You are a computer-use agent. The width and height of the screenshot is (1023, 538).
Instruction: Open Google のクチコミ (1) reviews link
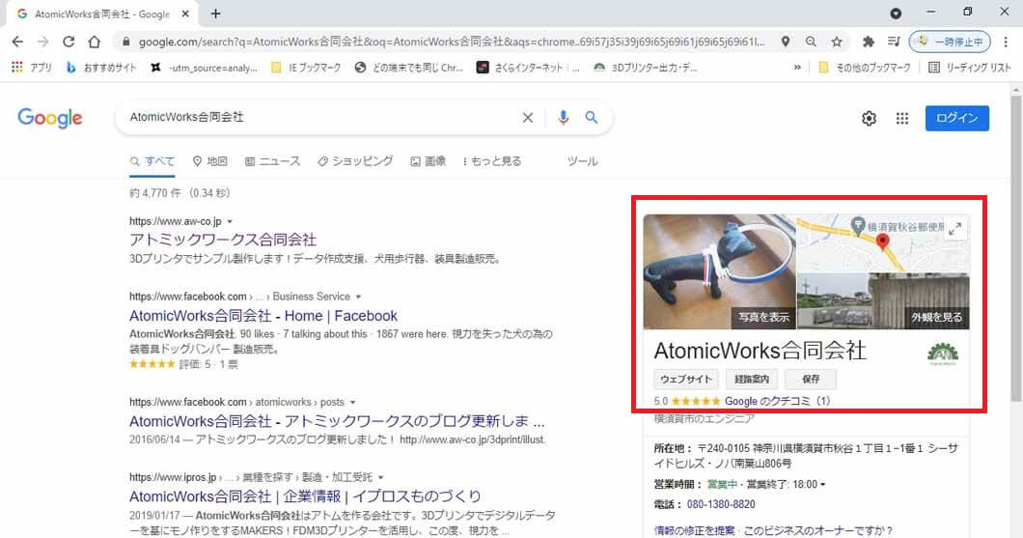click(777, 401)
